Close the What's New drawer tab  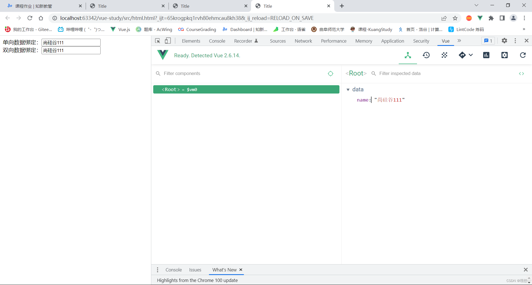pos(241,270)
